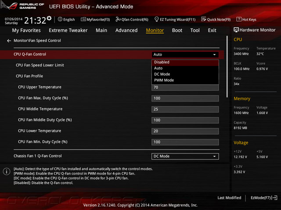The image size is (281, 210).
Task: Click CPU frequency value 3400 MHz
Action: 241,54
